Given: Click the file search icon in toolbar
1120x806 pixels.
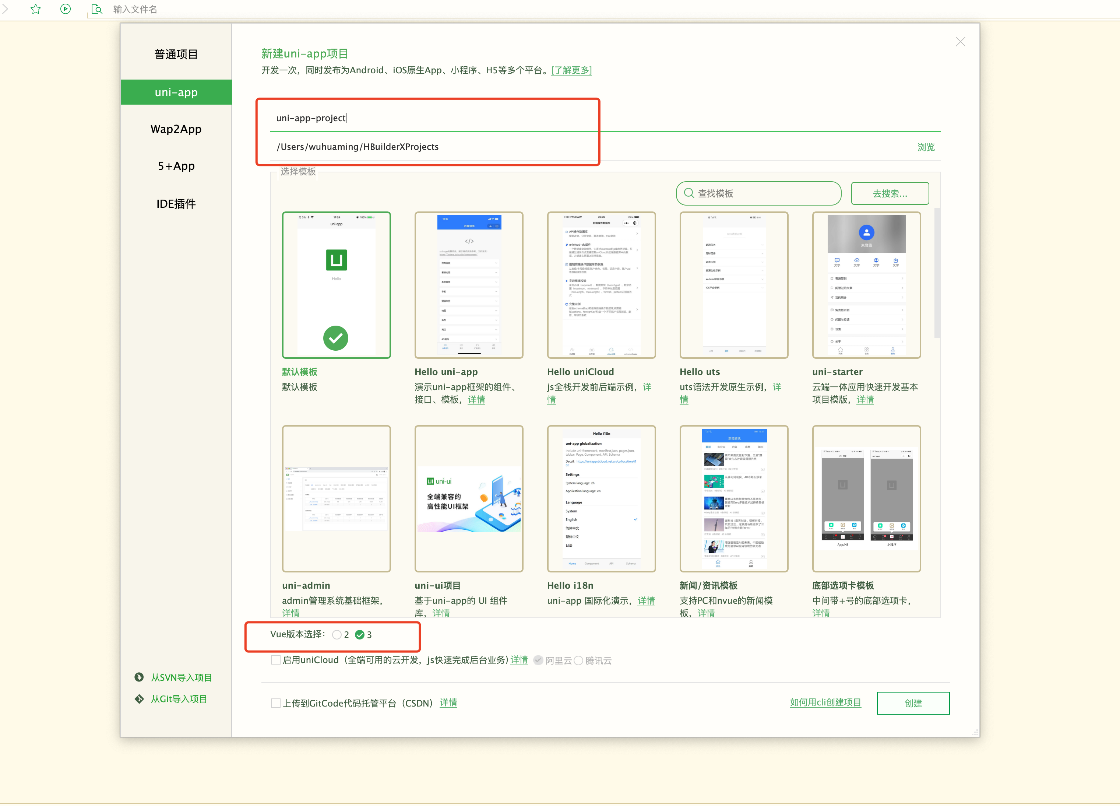Looking at the screenshot, I should 97,9.
